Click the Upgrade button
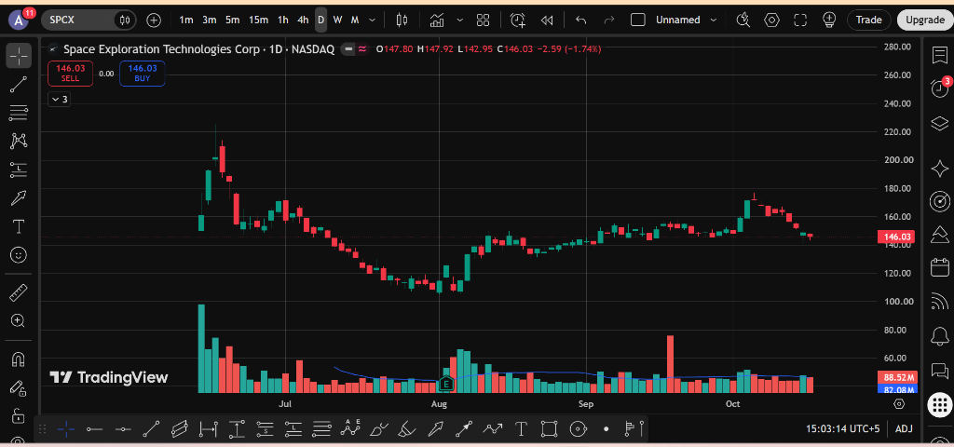This screenshot has height=447, width=954. pos(925,20)
